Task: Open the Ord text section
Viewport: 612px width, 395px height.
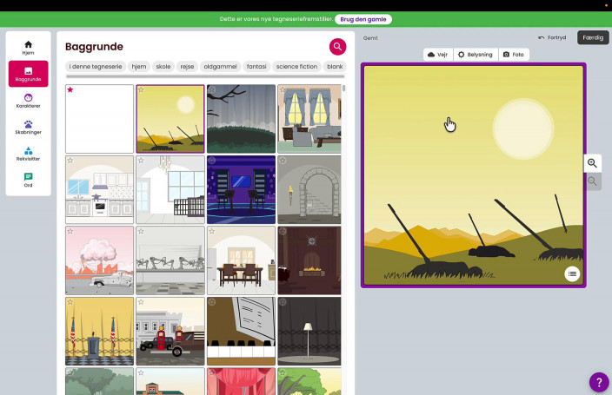Action: click(28, 180)
